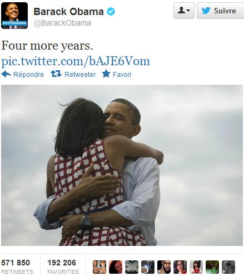Open the pic.twitter.com/bAJE6Vom link

(76, 61)
